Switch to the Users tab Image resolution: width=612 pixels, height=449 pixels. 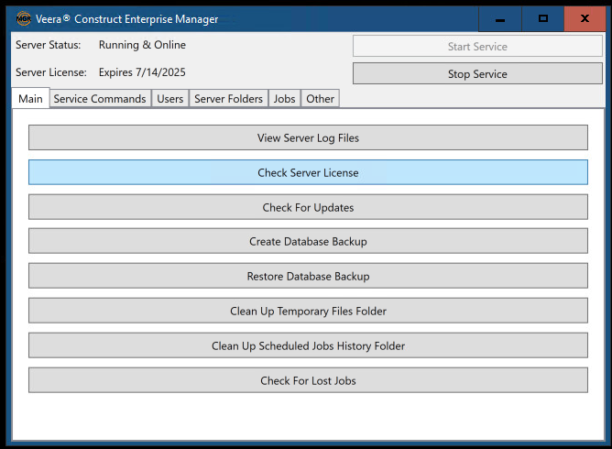coord(170,99)
